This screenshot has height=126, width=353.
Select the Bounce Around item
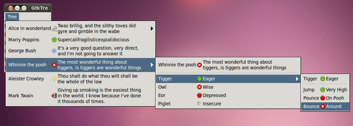coord(325,106)
